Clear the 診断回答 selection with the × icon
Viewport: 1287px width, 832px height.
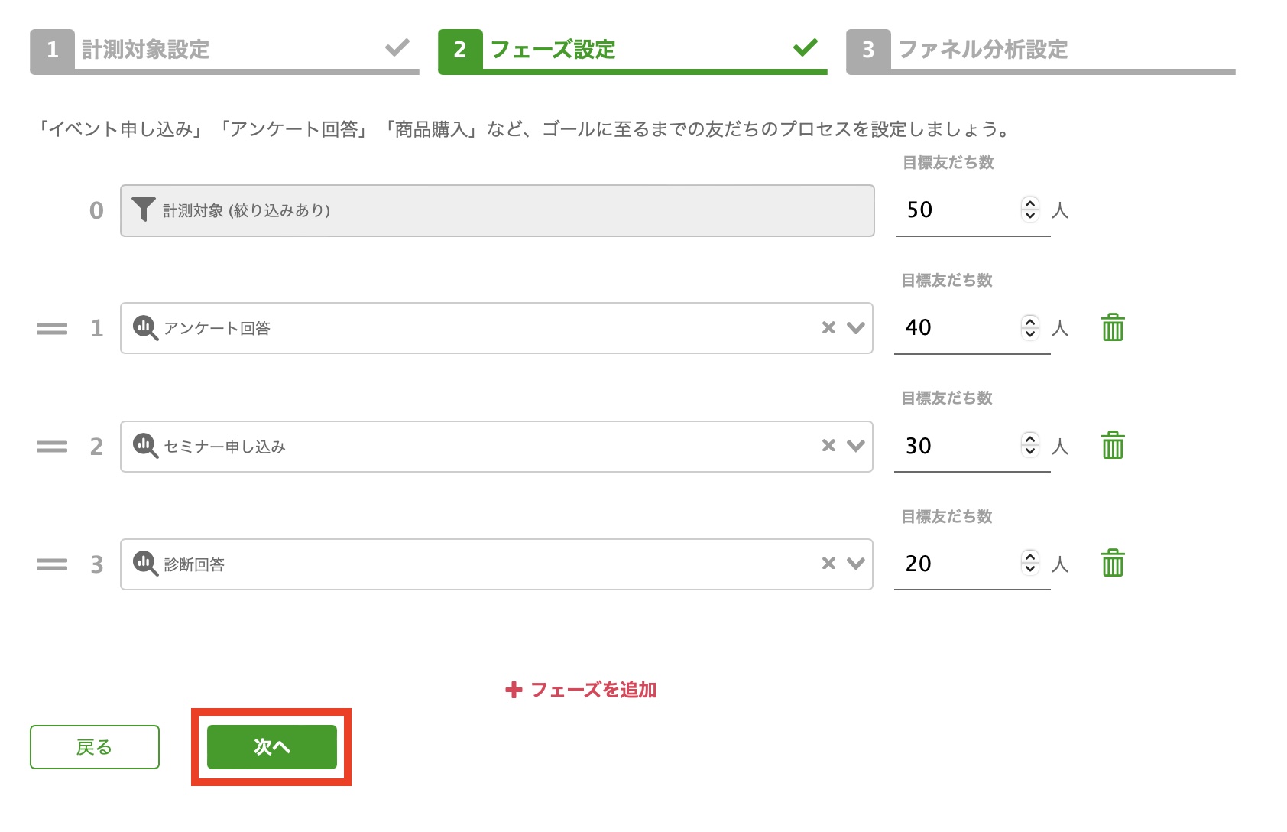click(828, 564)
